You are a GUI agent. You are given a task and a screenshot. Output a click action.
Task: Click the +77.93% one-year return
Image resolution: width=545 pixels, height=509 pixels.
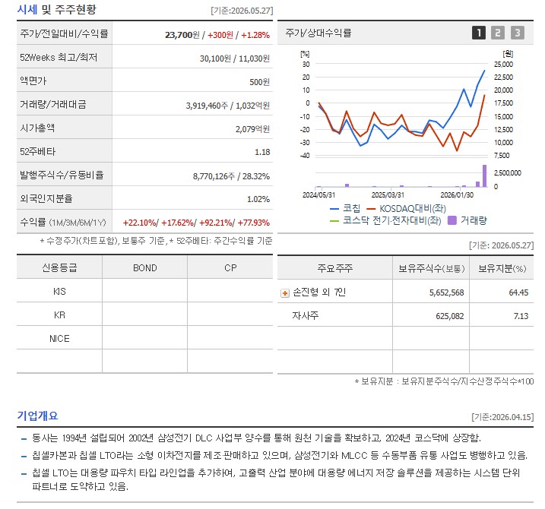[x=254, y=223]
